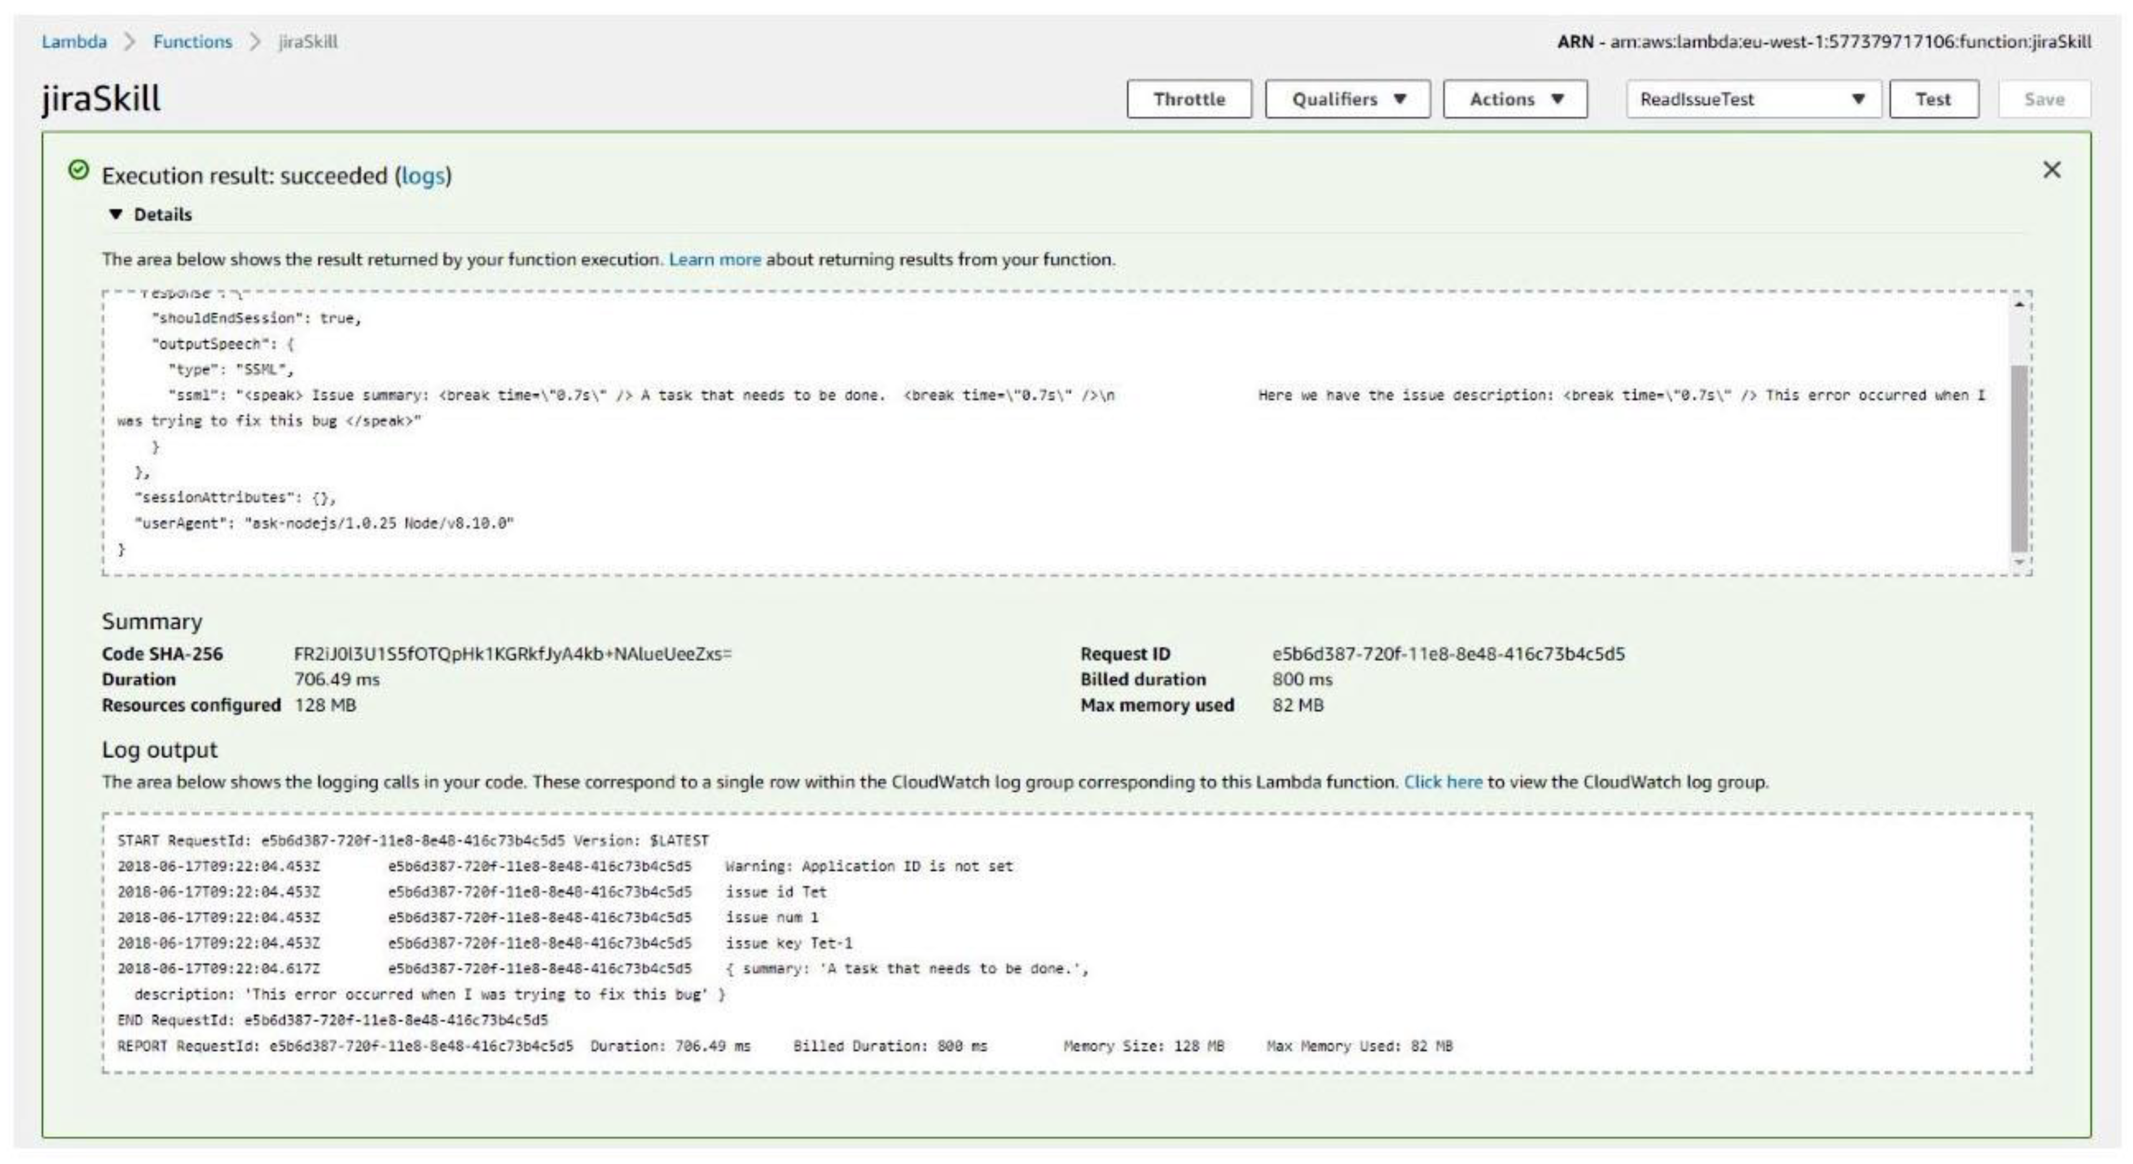The height and width of the screenshot is (1164, 2133).
Task: Collapse the Details disclosure triangle
Action: coord(115,215)
